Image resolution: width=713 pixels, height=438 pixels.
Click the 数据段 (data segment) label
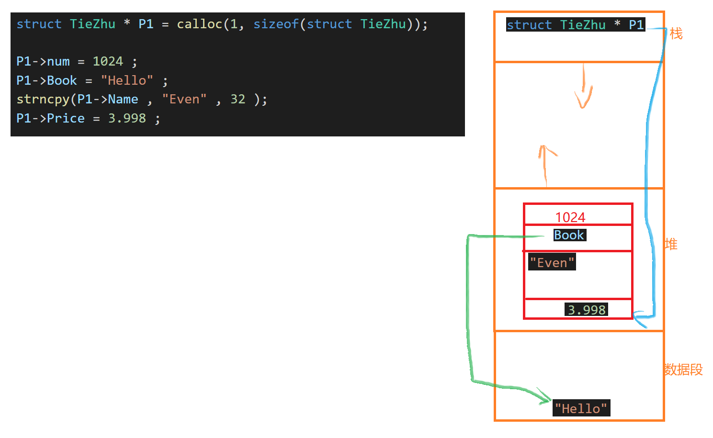point(683,370)
